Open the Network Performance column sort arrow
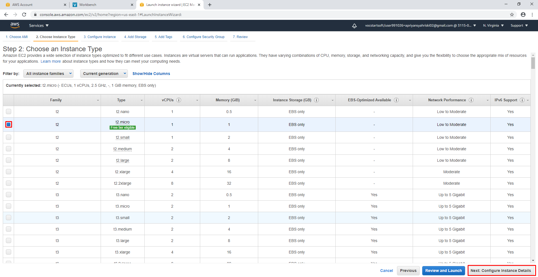The width and height of the screenshot is (538, 277). (x=488, y=100)
